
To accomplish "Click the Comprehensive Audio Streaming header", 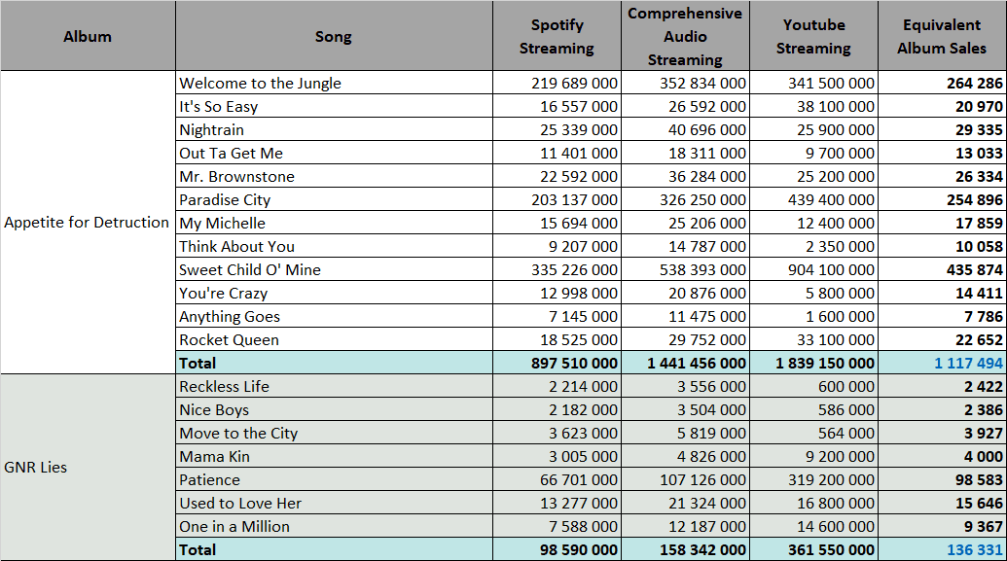I will (x=685, y=36).
